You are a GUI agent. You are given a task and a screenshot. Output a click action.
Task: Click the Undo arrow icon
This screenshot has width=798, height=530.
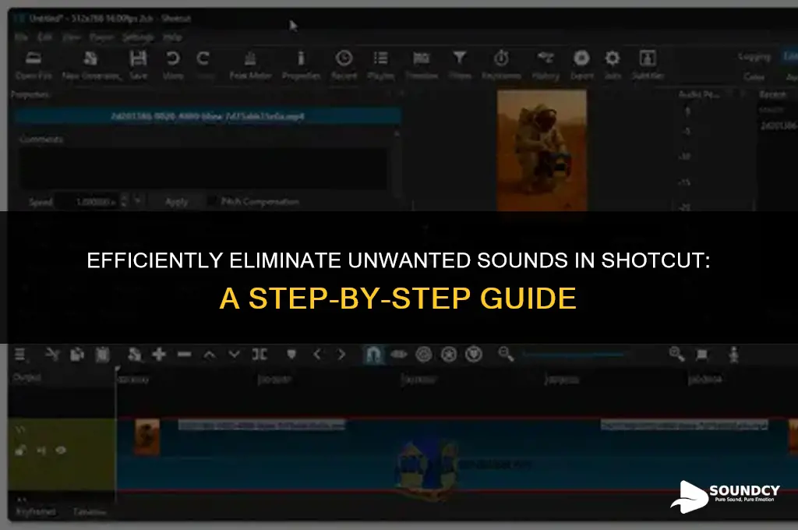point(172,58)
